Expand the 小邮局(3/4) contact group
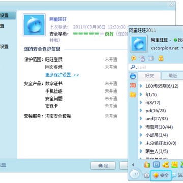This screenshot has width=183, height=183. 141,135
